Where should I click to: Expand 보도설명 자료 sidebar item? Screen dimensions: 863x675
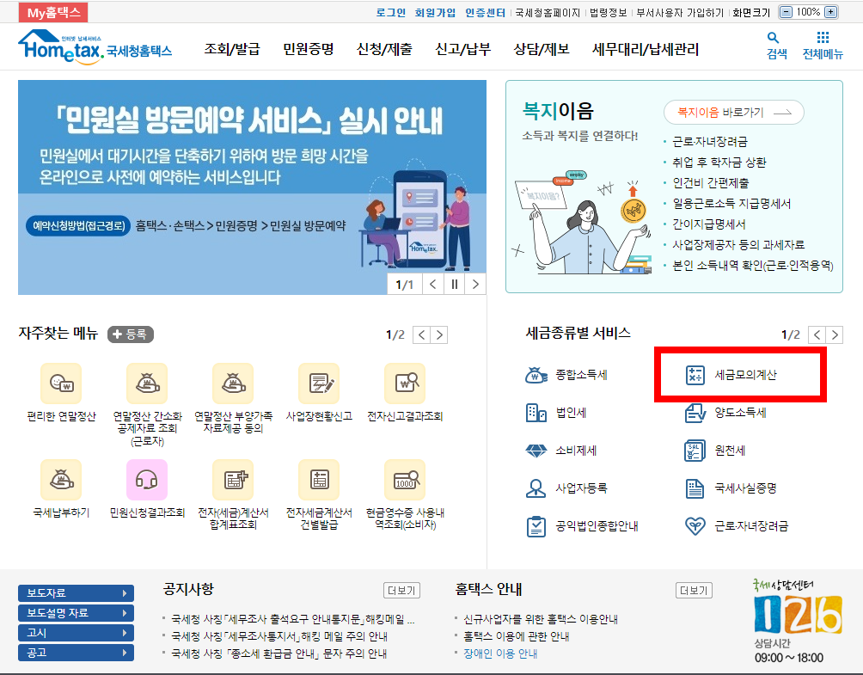(76, 613)
